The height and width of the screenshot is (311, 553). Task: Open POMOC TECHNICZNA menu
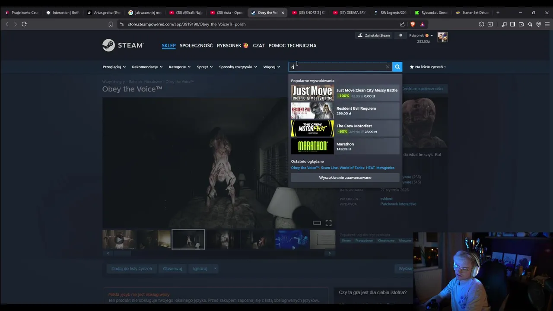point(292,45)
